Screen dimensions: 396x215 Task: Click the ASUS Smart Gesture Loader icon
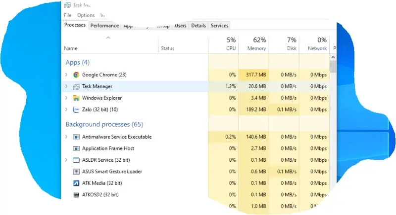[x=76, y=172]
